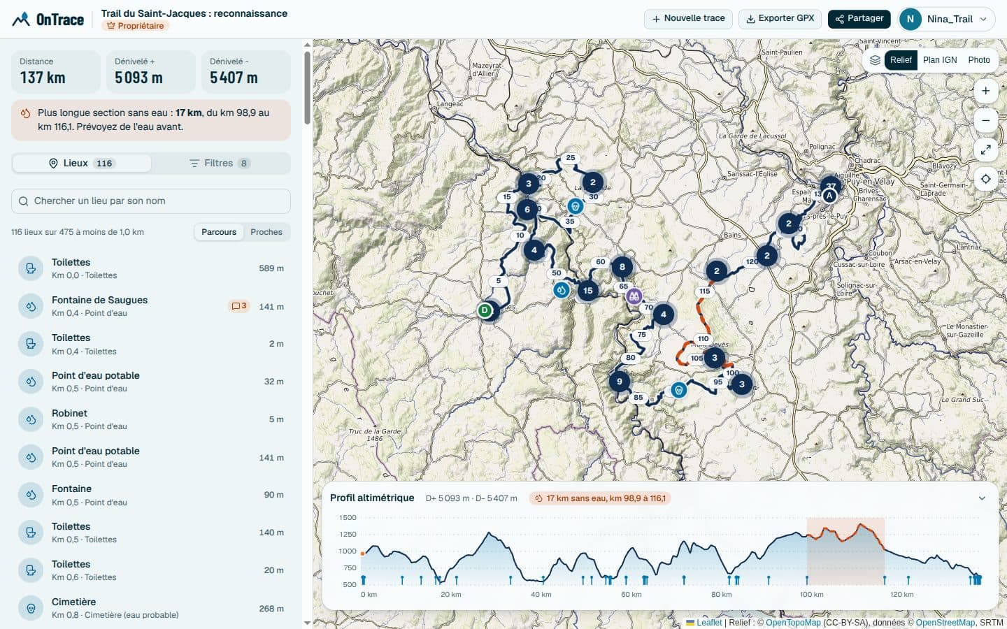Open the map layers icon
Screen dimensions: 1007x629
875,60
